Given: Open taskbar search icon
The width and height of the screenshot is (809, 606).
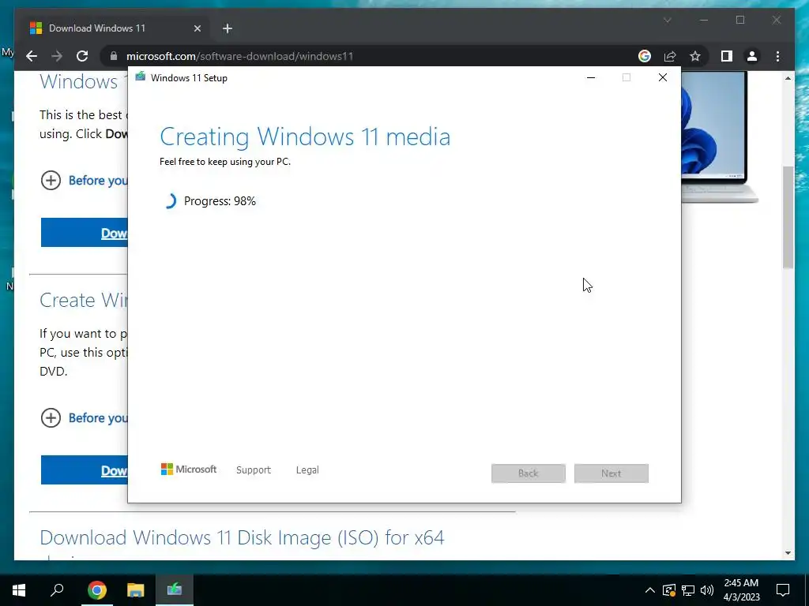Looking at the screenshot, I should coord(57,589).
